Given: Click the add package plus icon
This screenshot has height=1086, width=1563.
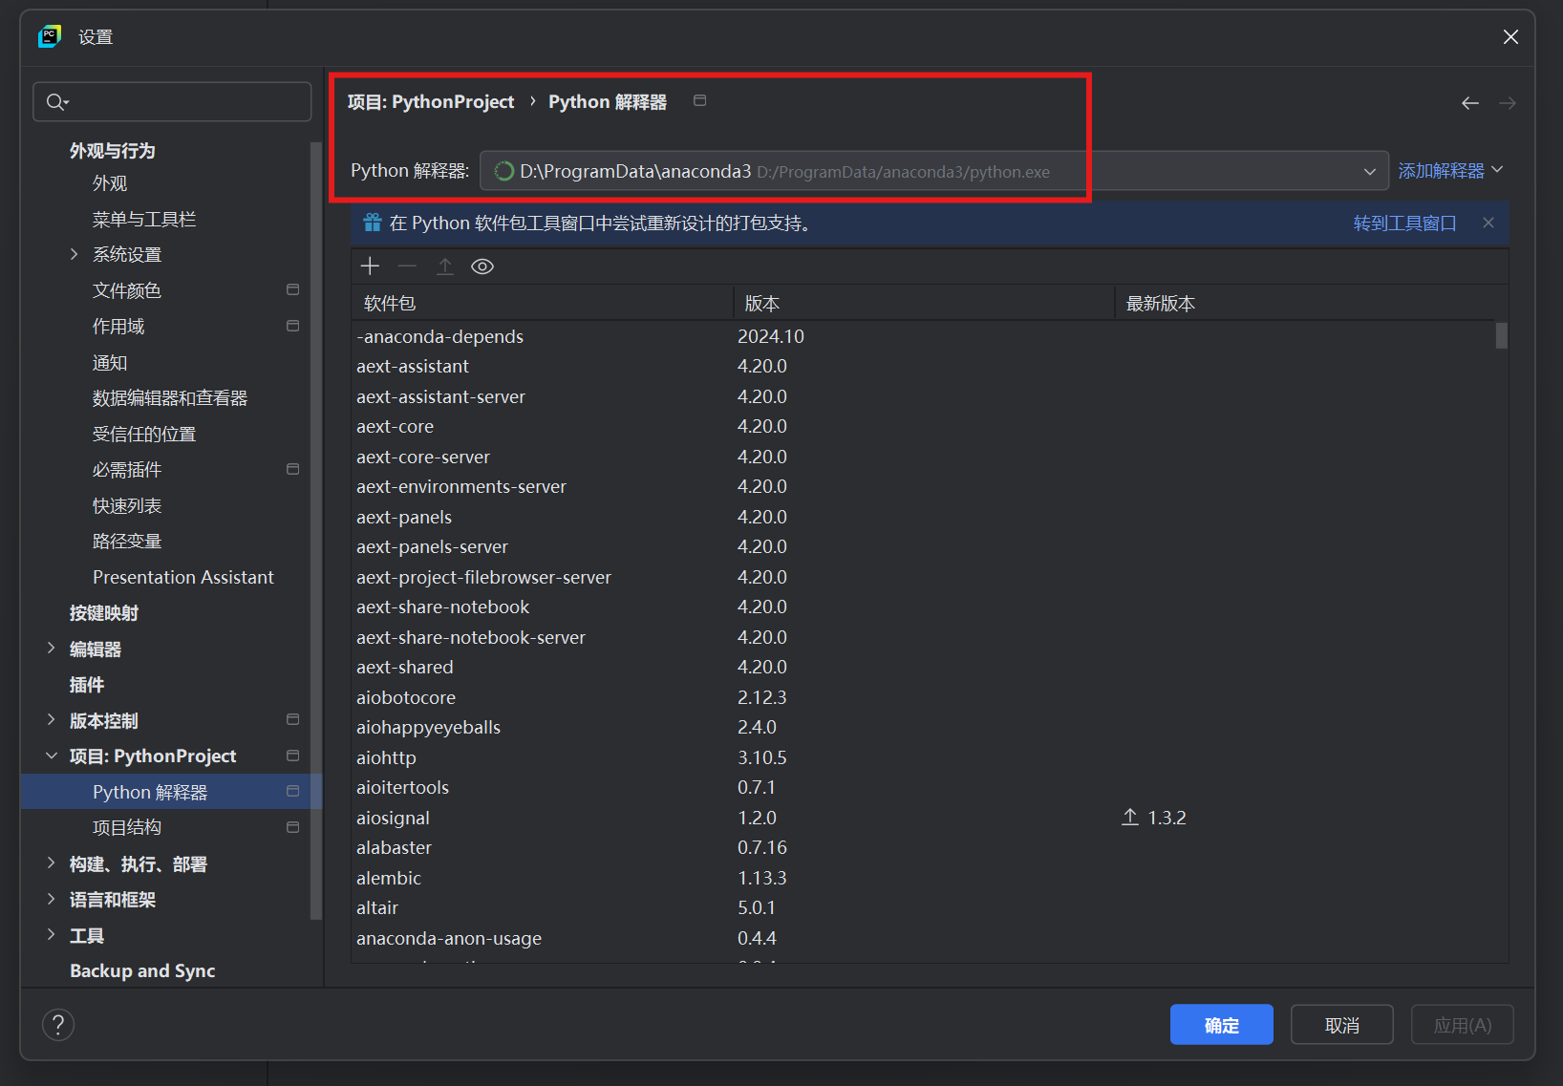Looking at the screenshot, I should (x=370, y=266).
